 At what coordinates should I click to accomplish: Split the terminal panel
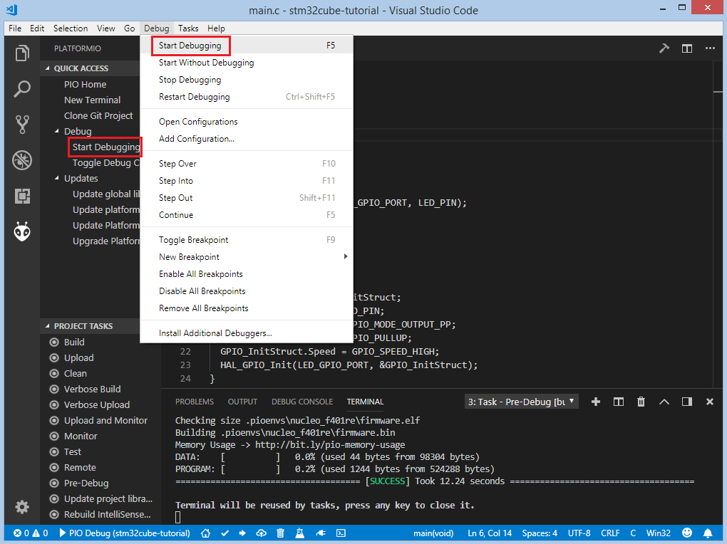click(x=618, y=402)
